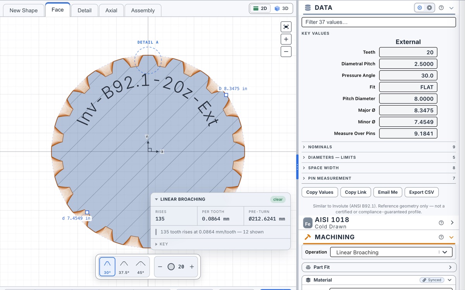Switch the view to 2D mode
Image resolution: width=465 pixels, height=290 pixels.
[260, 8]
